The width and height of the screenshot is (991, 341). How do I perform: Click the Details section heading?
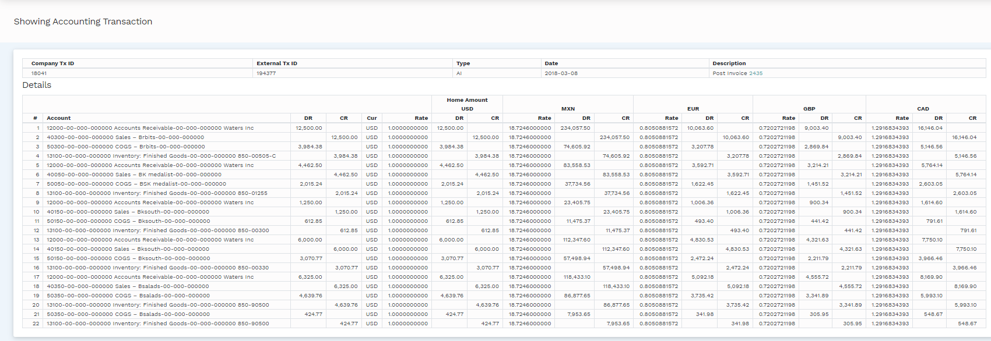pos(37,85)
